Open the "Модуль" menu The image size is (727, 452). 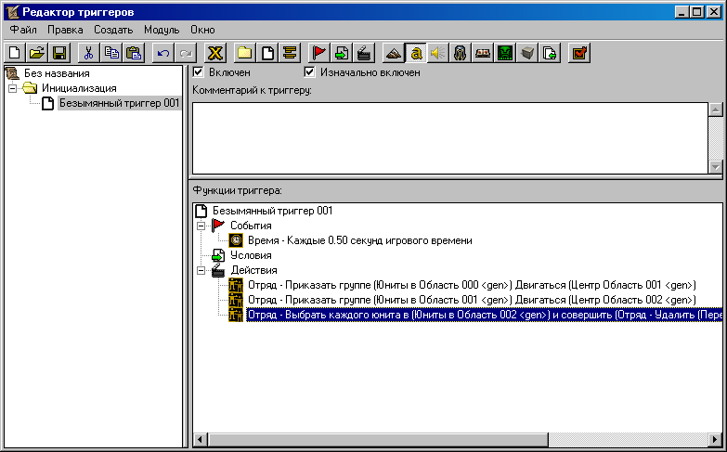coord(162,30)
